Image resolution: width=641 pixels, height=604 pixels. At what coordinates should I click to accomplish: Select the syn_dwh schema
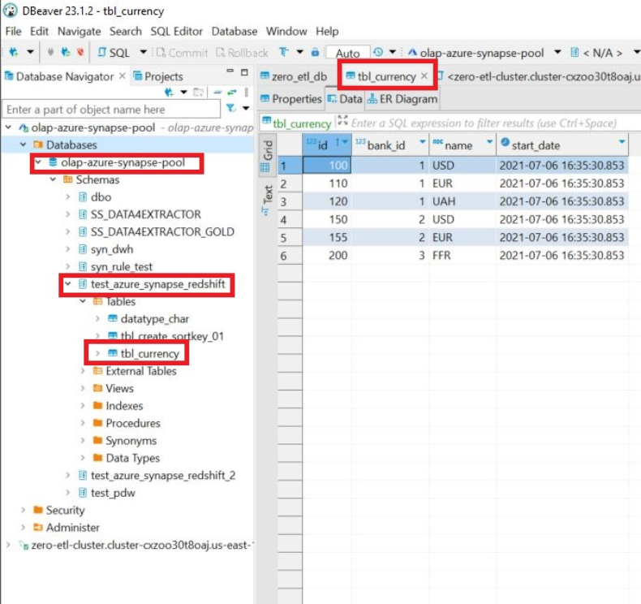point(112,249)
